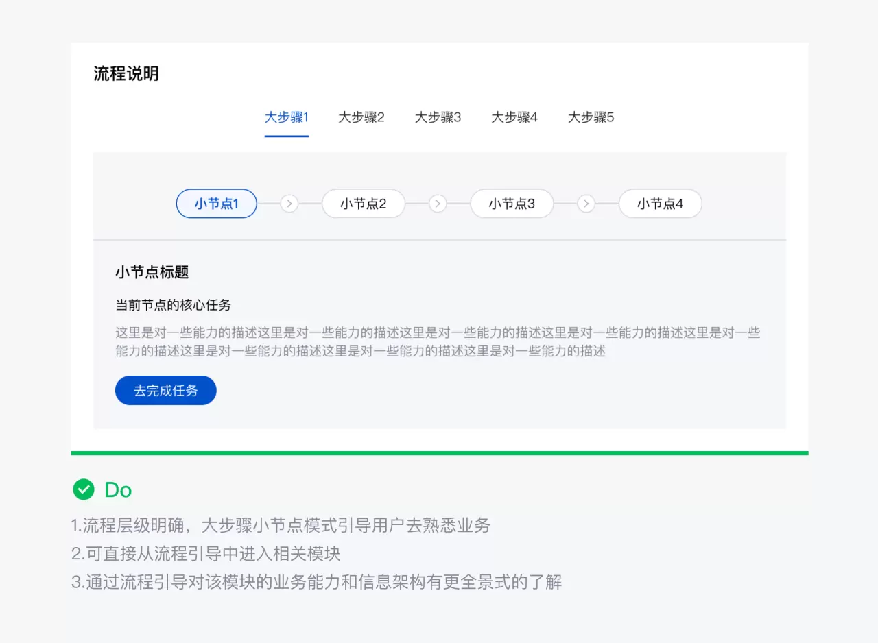
Task: Click the green Do label
Action: coord(118,489)
